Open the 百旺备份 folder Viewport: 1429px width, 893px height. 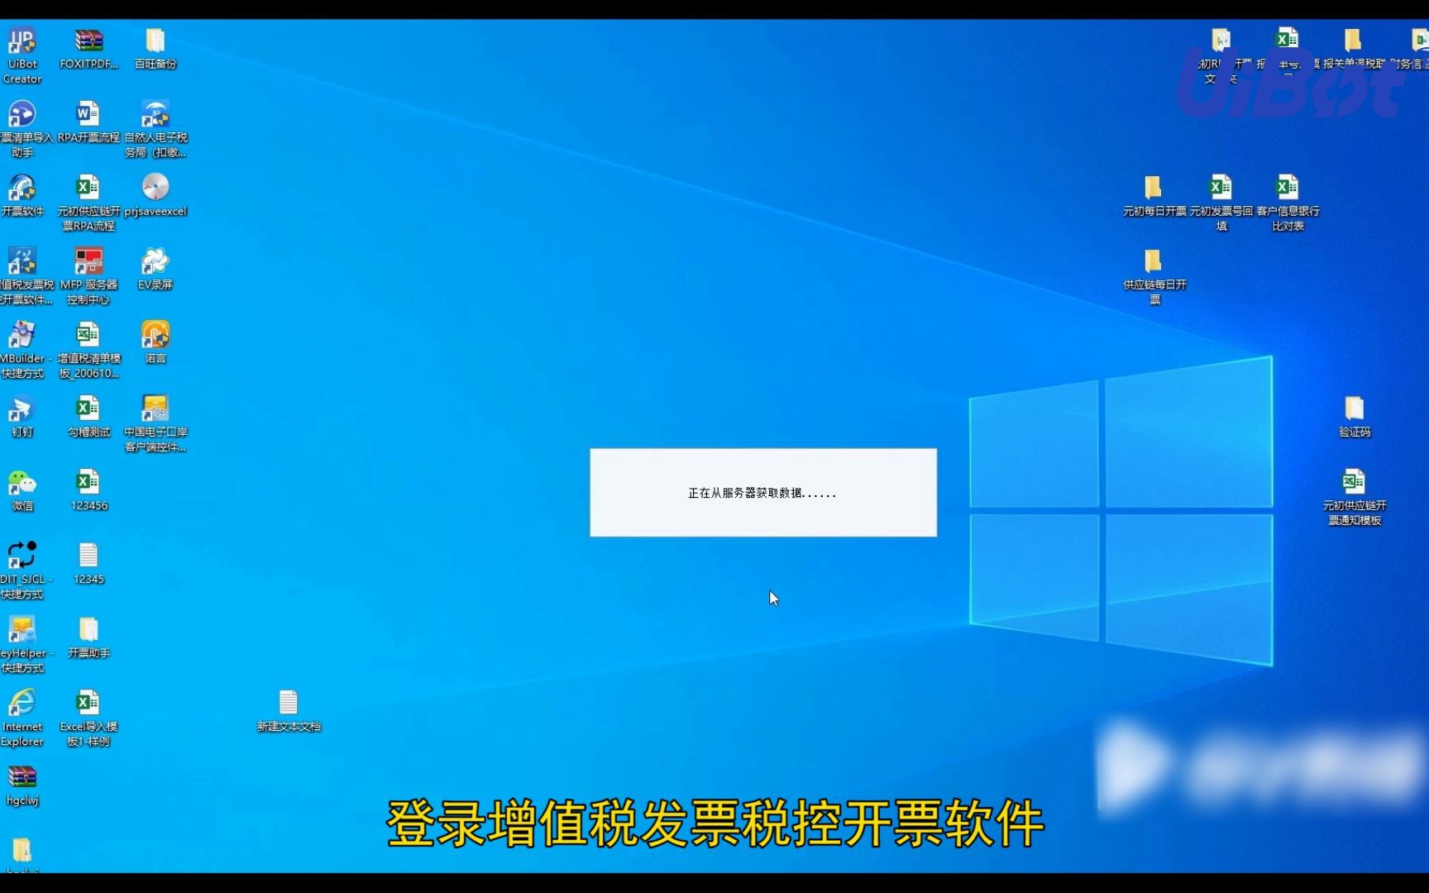154,39
